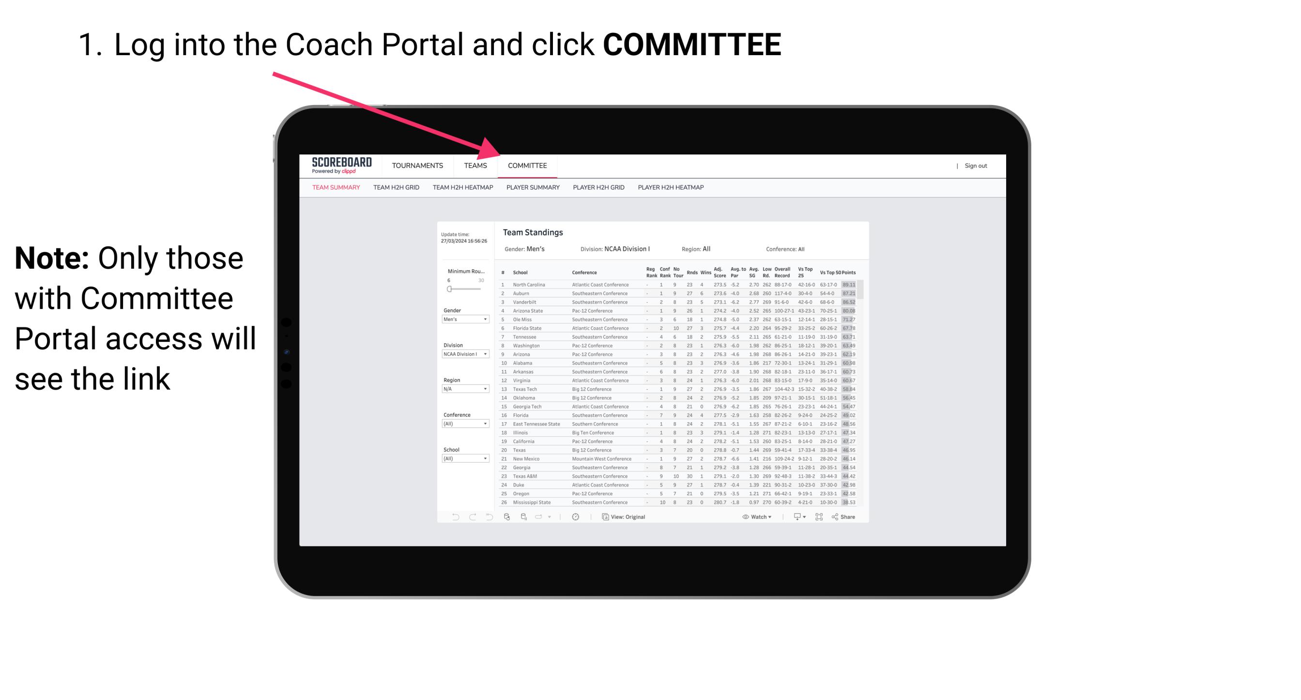The height and width of the screenshot is (700, 1301).
Task: Click the download/export icon
Action: pyautogui.click(x=794, y=517)
